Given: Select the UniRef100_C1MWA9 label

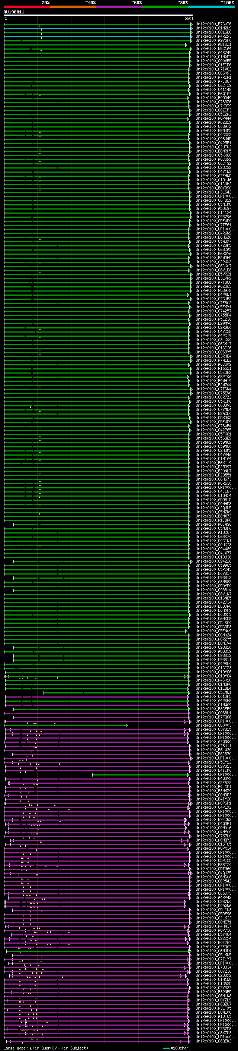Looking at the screenshot, I should tap(213, 705).
